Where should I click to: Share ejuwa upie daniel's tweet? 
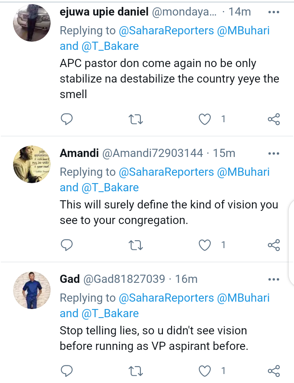coord(274,119)
